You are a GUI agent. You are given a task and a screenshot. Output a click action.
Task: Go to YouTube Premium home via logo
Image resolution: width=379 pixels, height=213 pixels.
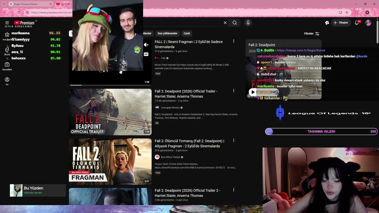(x=24, y=23)
